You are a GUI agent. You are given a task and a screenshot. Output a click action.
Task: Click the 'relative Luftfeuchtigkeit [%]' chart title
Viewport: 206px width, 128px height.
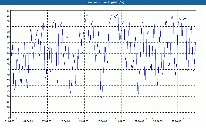pos(105,2)
